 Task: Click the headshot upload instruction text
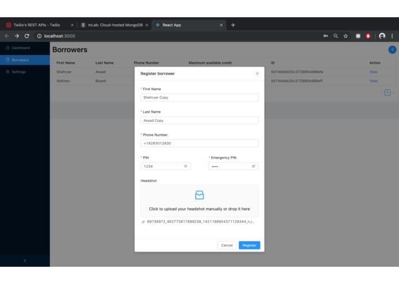199,209
